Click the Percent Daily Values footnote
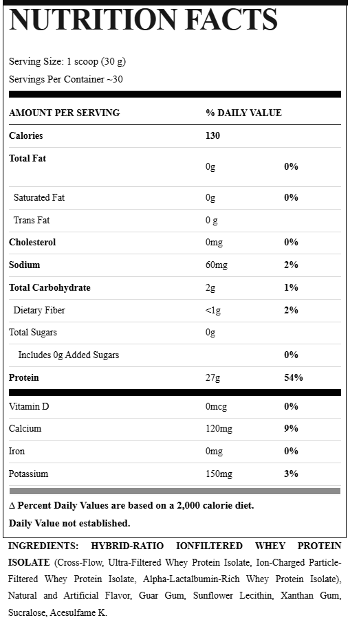Image resolution: width=350 pixels, height=633 pixels. [131, 506]
